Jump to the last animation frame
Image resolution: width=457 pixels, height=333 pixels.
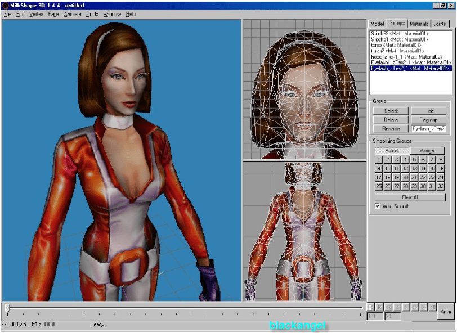(432, 307)
